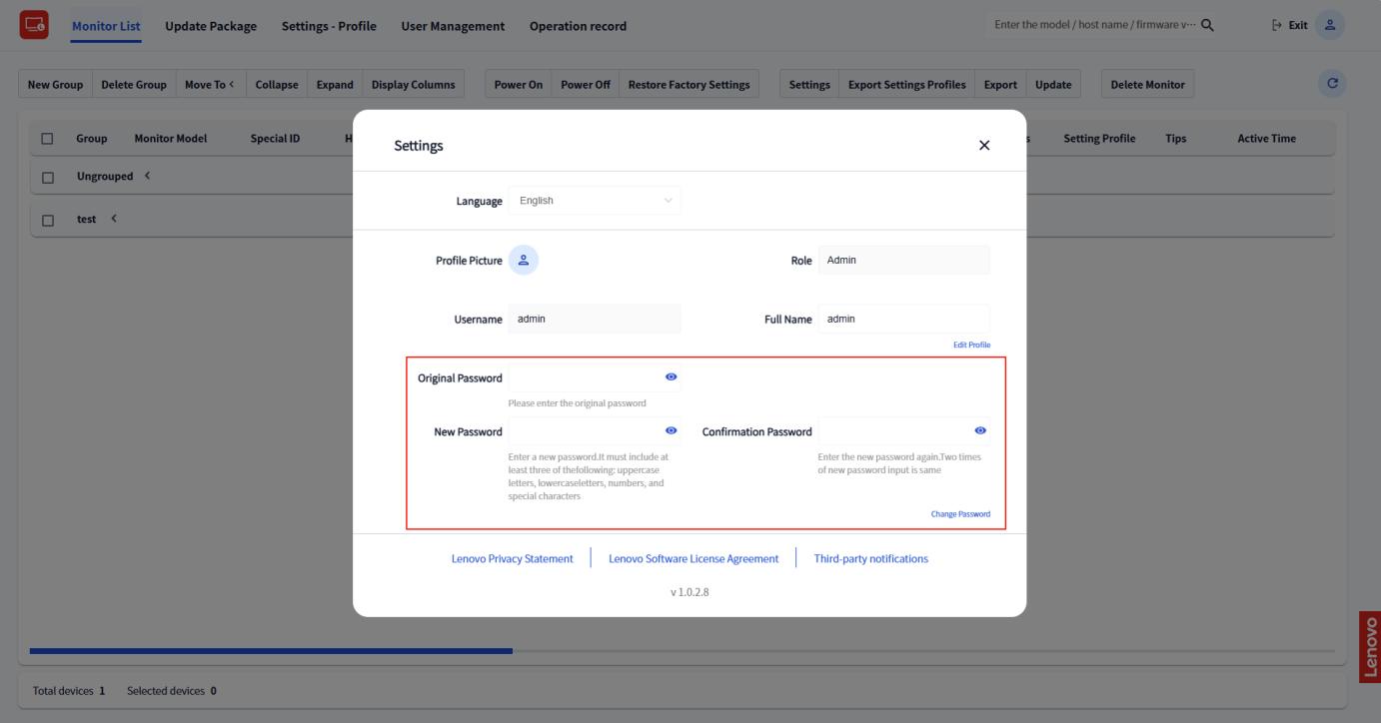Close the Settings dialog with X
This screenshot has height=723, width=1381.
pos(984,146)
